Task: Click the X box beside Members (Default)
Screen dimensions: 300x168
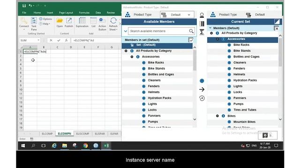Action: click(x=276, y=28)
